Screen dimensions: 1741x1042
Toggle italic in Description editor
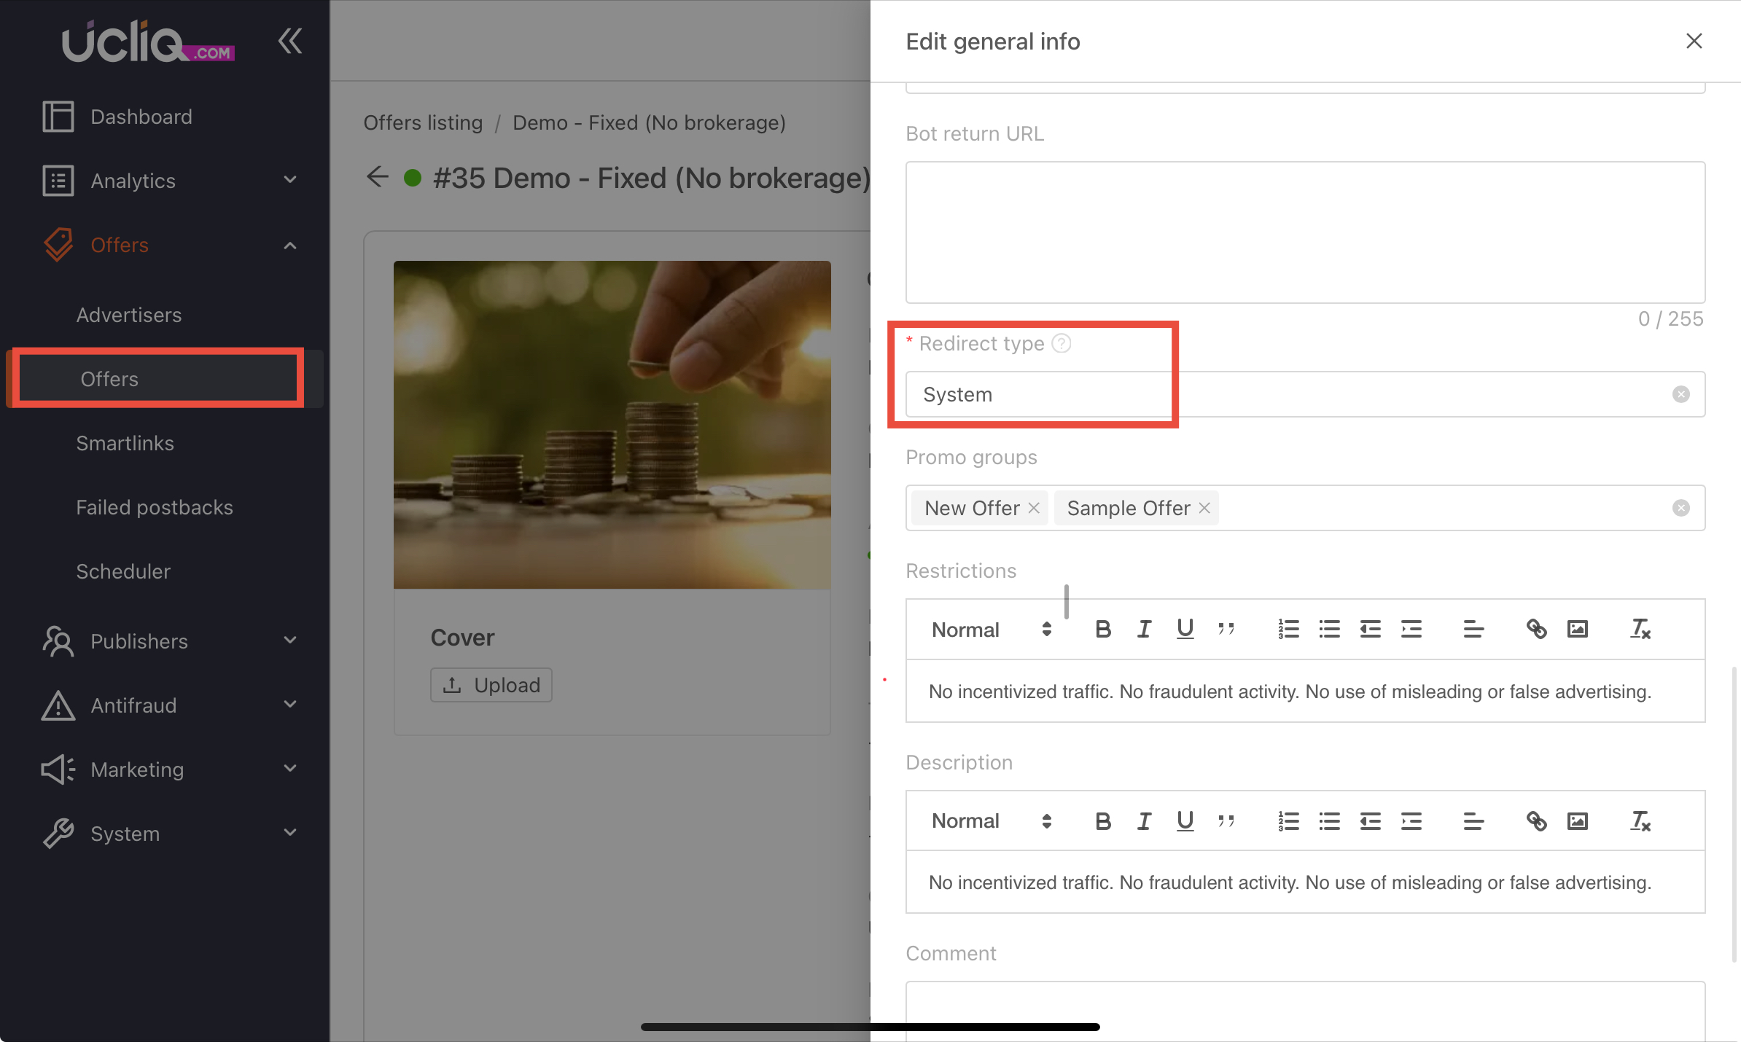(x=1144, y=821)
